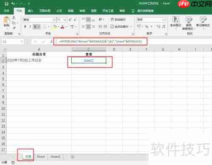Click the align right icon
Image resolution: width=212 pixels, height=165 pixels.
[93, 26]
